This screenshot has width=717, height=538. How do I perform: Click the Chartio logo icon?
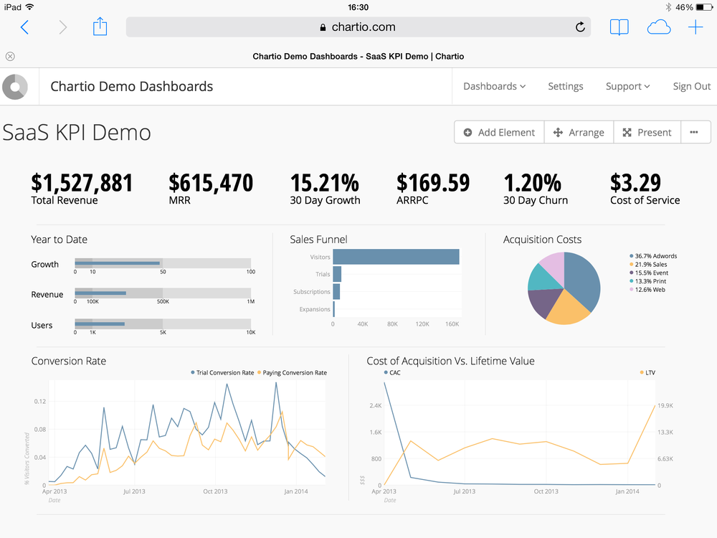tap(15, 87)
